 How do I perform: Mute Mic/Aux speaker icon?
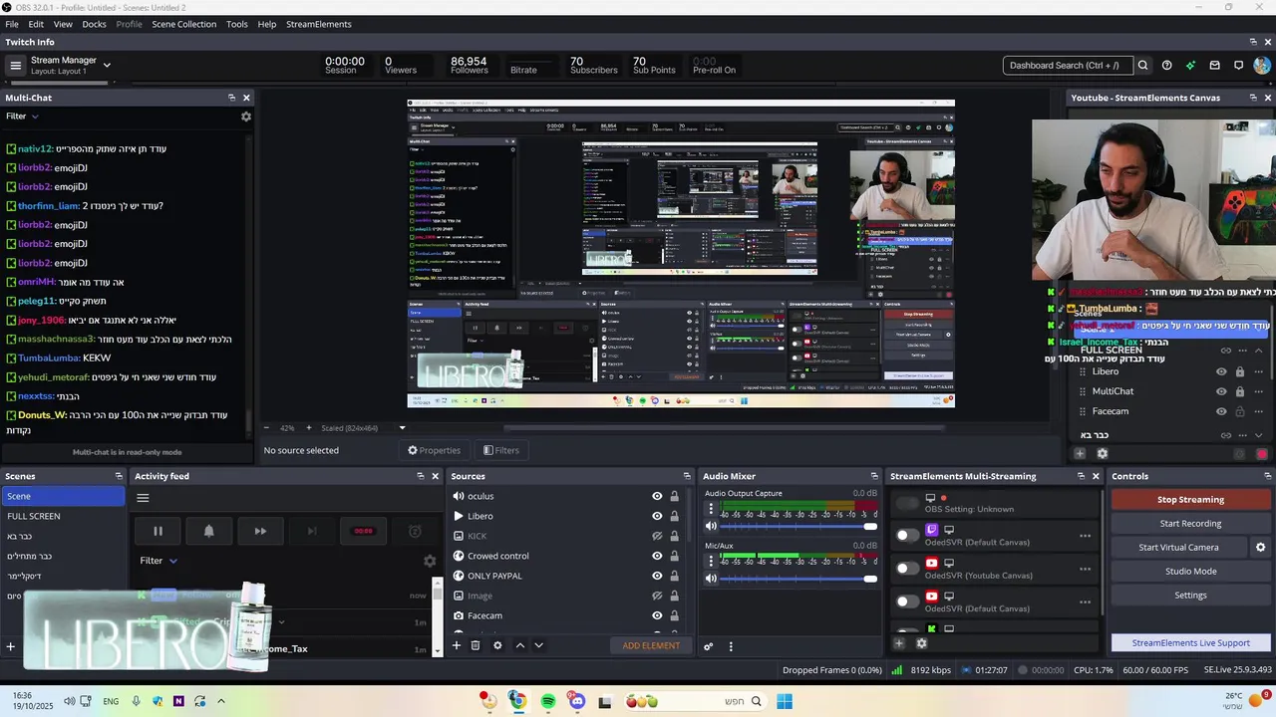(711, 578)
